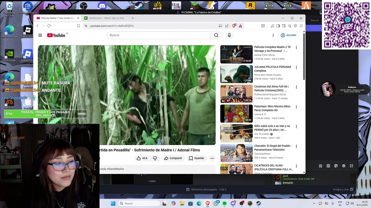
Task: Open WhatsApp from the taskbar
Action: [216, 203]
